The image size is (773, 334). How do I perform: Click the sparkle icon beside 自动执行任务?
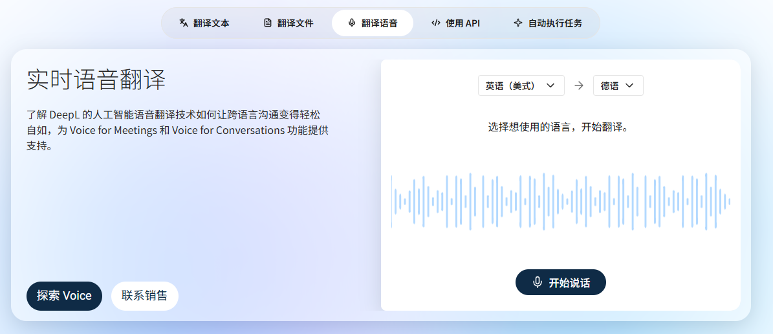(517, 23)
